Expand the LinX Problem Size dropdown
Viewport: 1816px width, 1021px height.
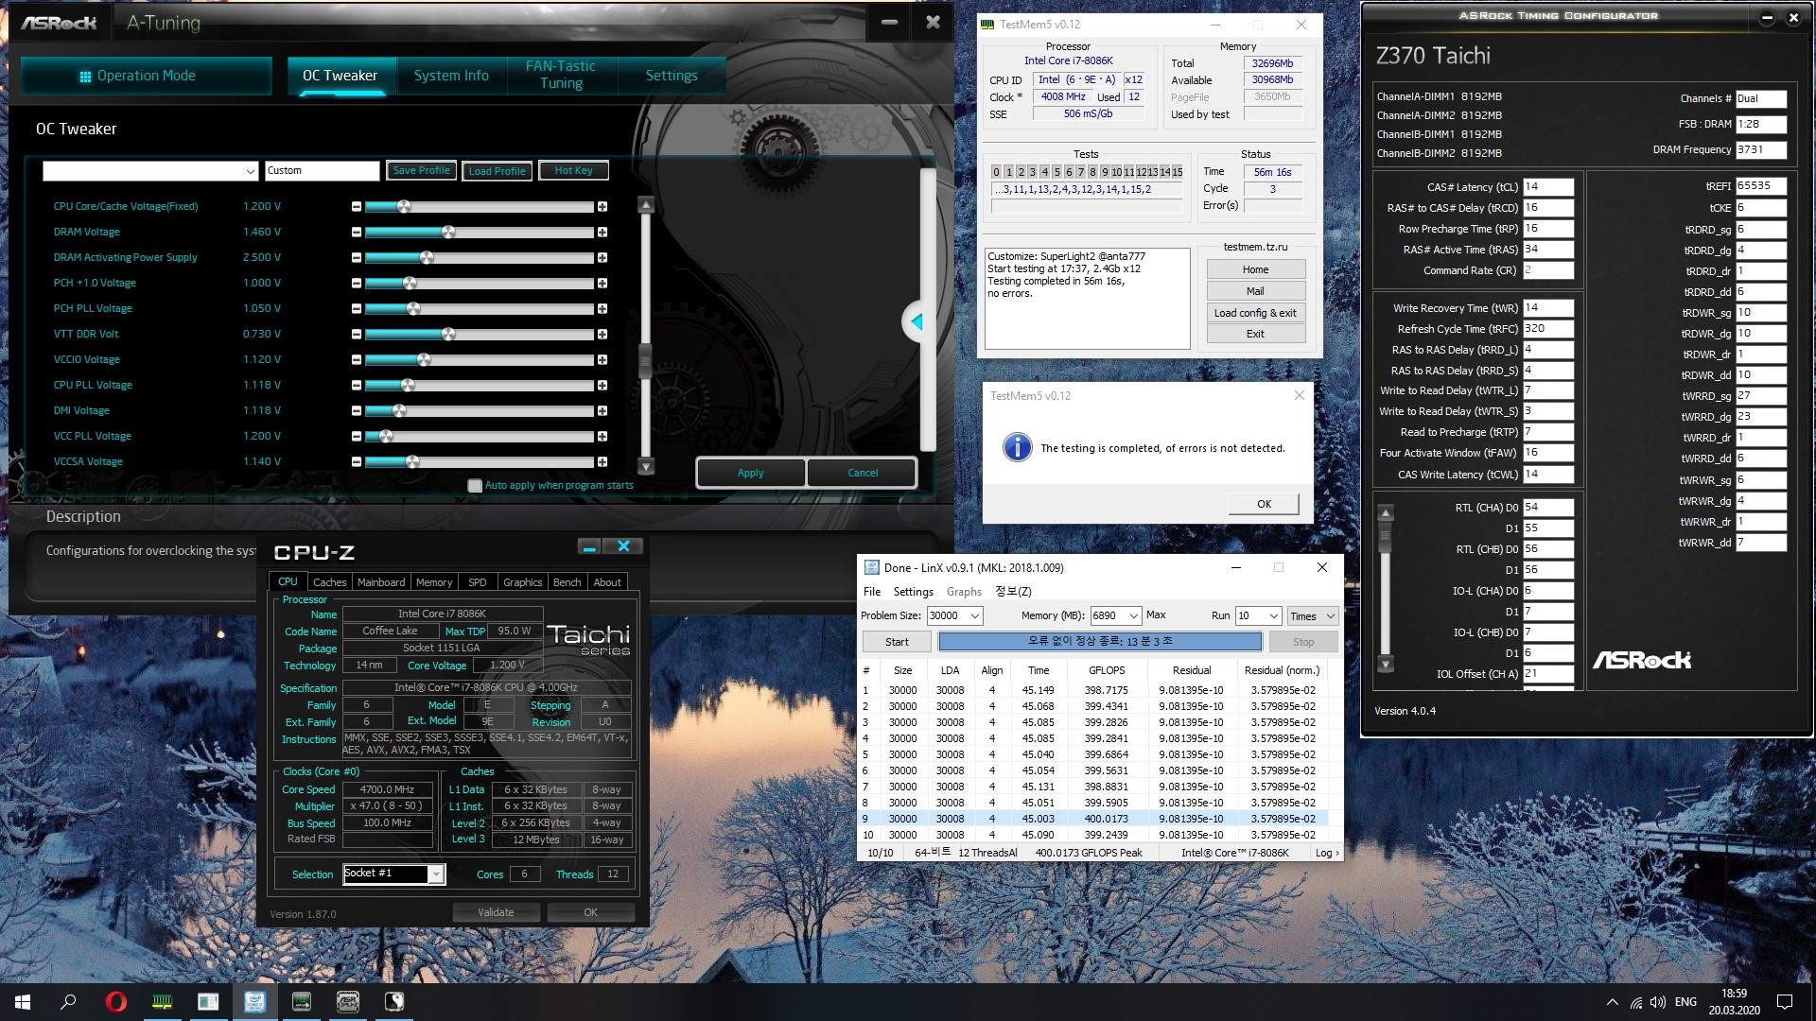coord(975,616)
